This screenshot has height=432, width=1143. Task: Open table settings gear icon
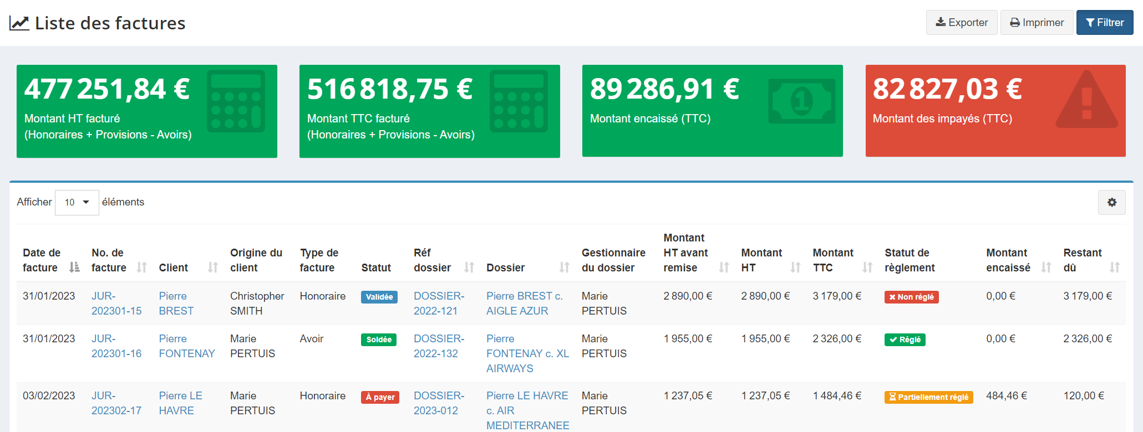click(x=1111, y=202)
